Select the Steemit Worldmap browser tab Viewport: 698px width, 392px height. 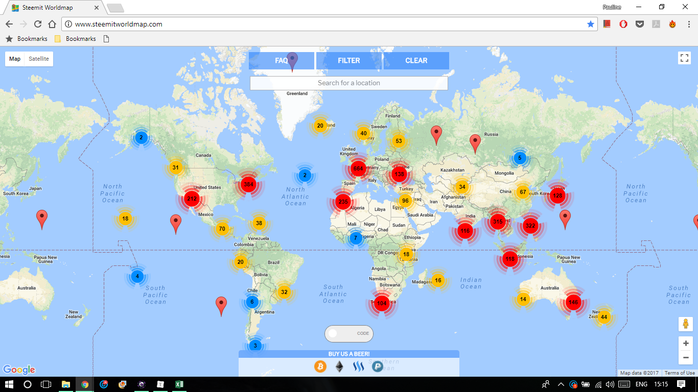click(54, 8)
